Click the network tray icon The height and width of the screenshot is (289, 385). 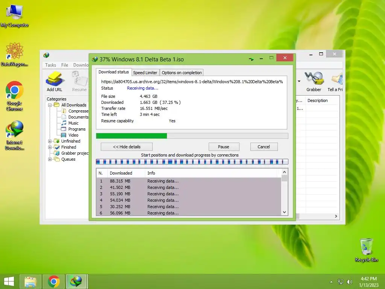(340, 281)
